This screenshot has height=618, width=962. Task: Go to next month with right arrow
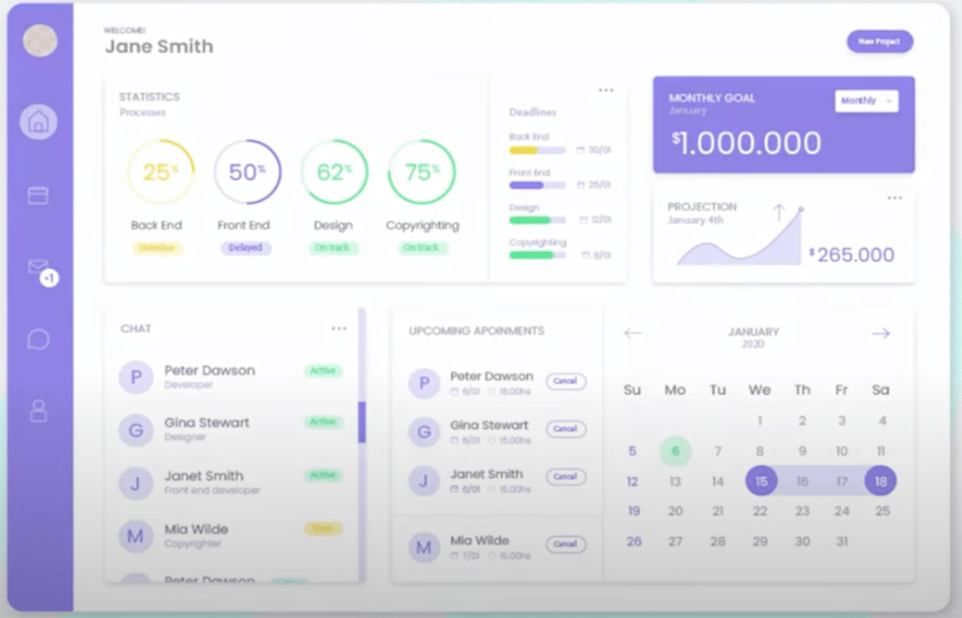pos(880,333)
